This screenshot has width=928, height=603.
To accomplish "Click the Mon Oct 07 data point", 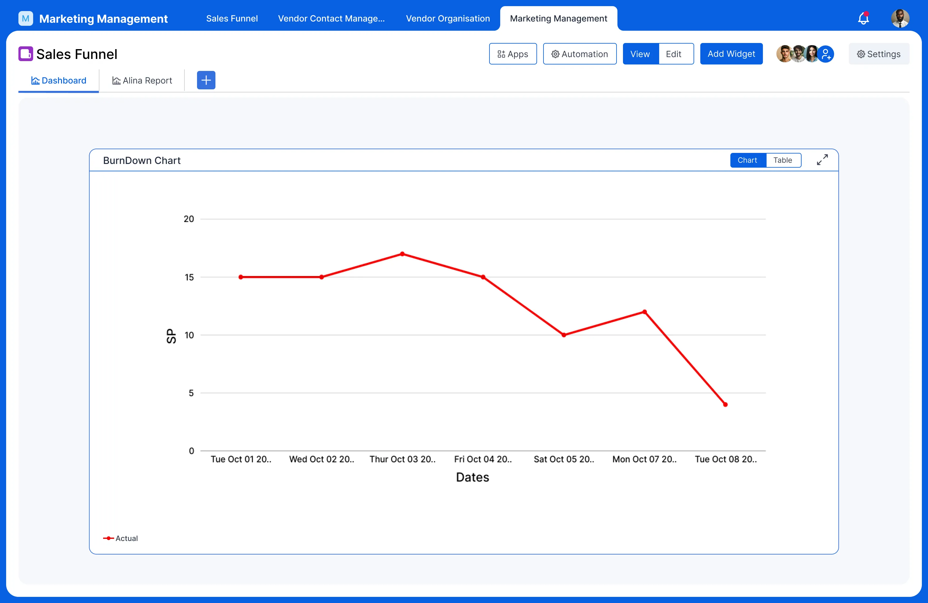I will point(644,312).
